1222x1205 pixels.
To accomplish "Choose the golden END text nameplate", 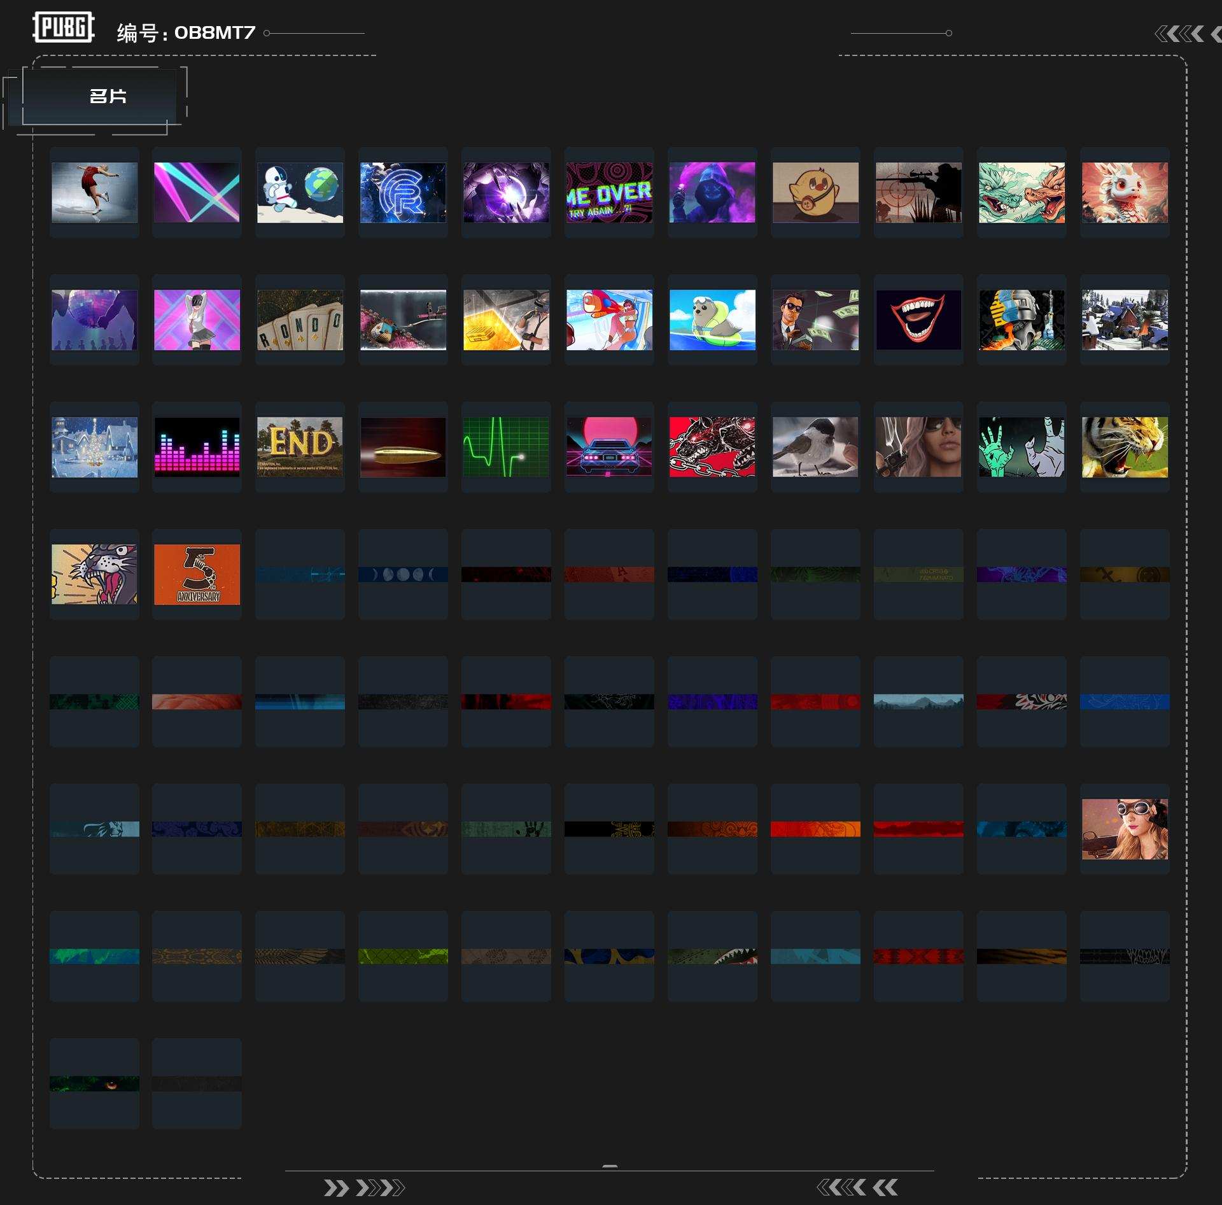I will click(300, 447).
